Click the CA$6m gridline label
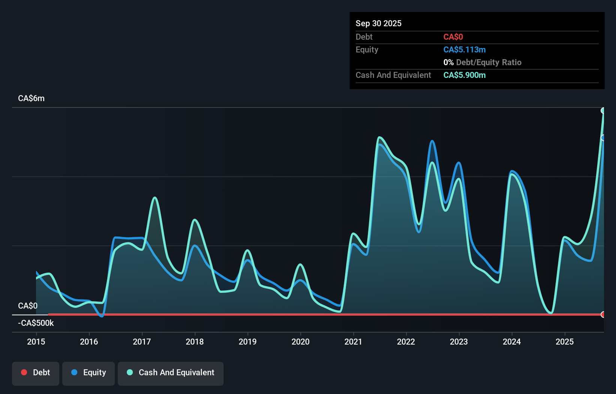The height and width of the screenshot is (394, 616). [31, 98]
